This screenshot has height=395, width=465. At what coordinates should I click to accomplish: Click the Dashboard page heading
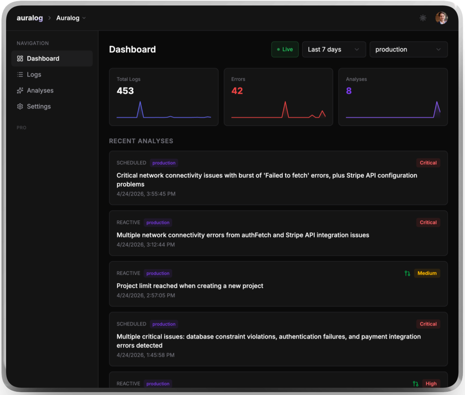[133, 50]
